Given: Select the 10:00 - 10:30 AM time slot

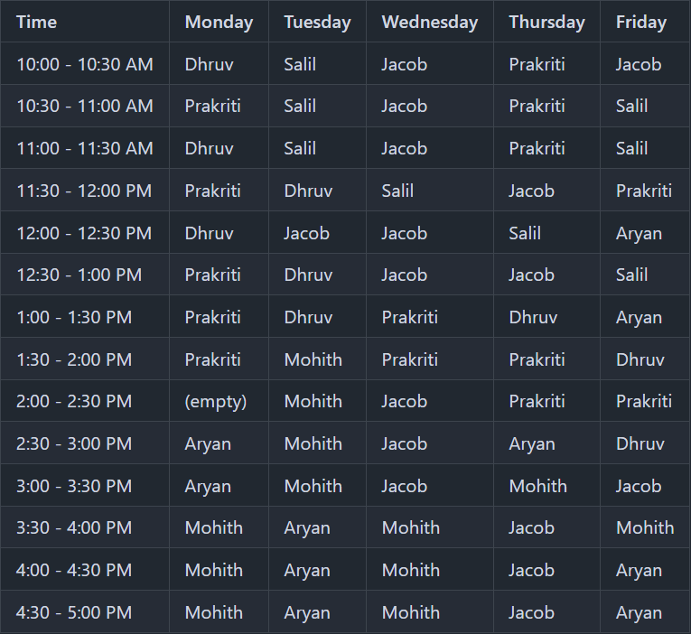Looking at the screenshot, I should [x=85, y=64].
